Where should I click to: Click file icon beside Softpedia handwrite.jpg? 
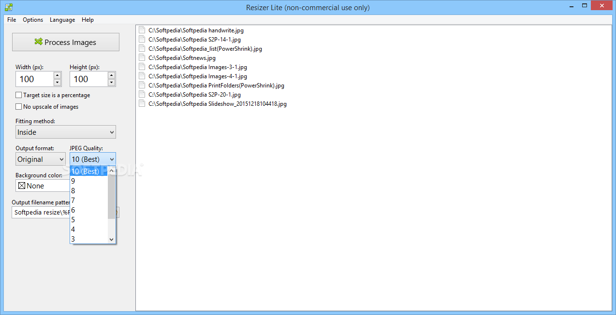[142, 30]
